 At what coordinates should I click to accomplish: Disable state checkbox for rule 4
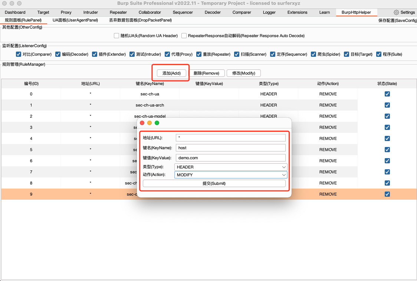click(x=387, y=138)
